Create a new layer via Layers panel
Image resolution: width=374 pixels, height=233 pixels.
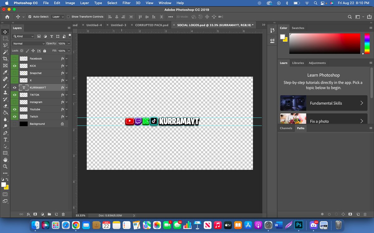pyautogui.click(x=56, y=214)
